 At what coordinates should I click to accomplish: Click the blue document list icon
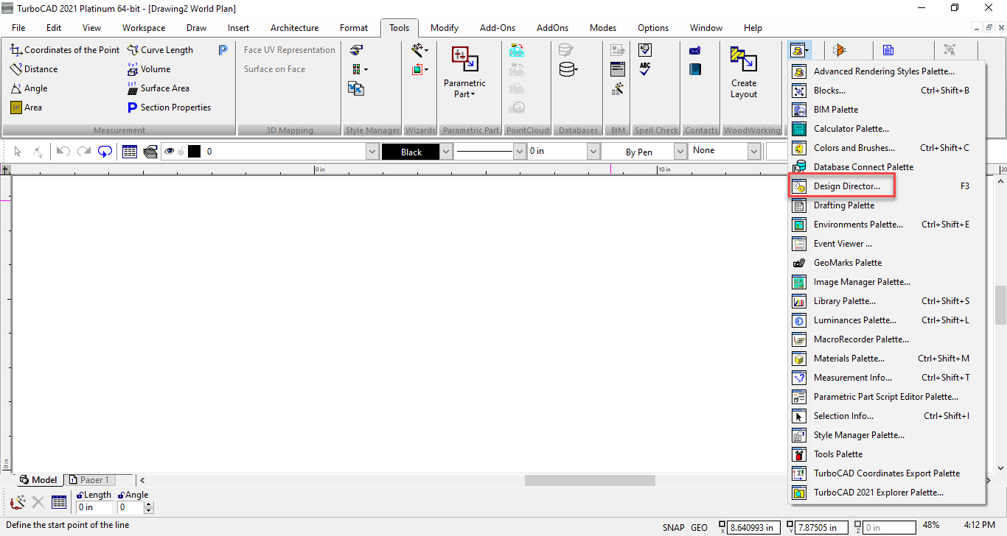click(888, 50)
